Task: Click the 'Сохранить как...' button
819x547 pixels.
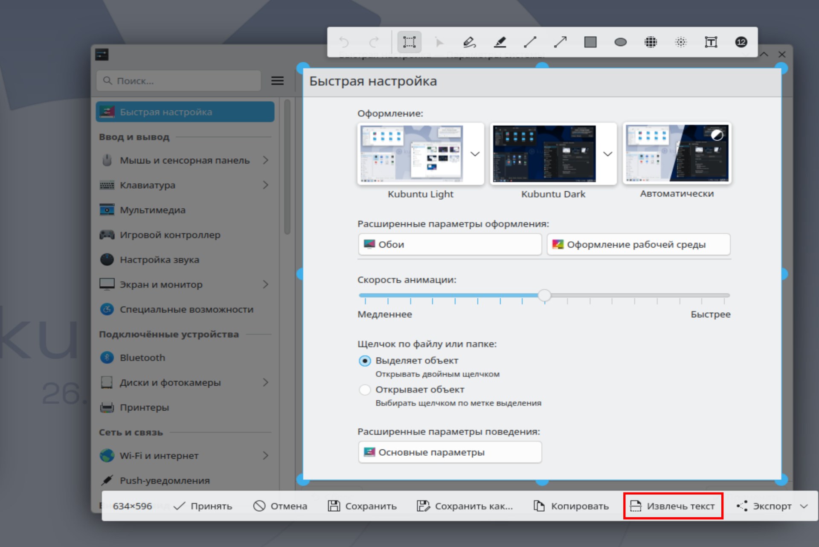Action: click(465, 506)
